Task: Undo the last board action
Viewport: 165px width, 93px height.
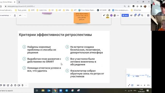Action: coord(20,16)
